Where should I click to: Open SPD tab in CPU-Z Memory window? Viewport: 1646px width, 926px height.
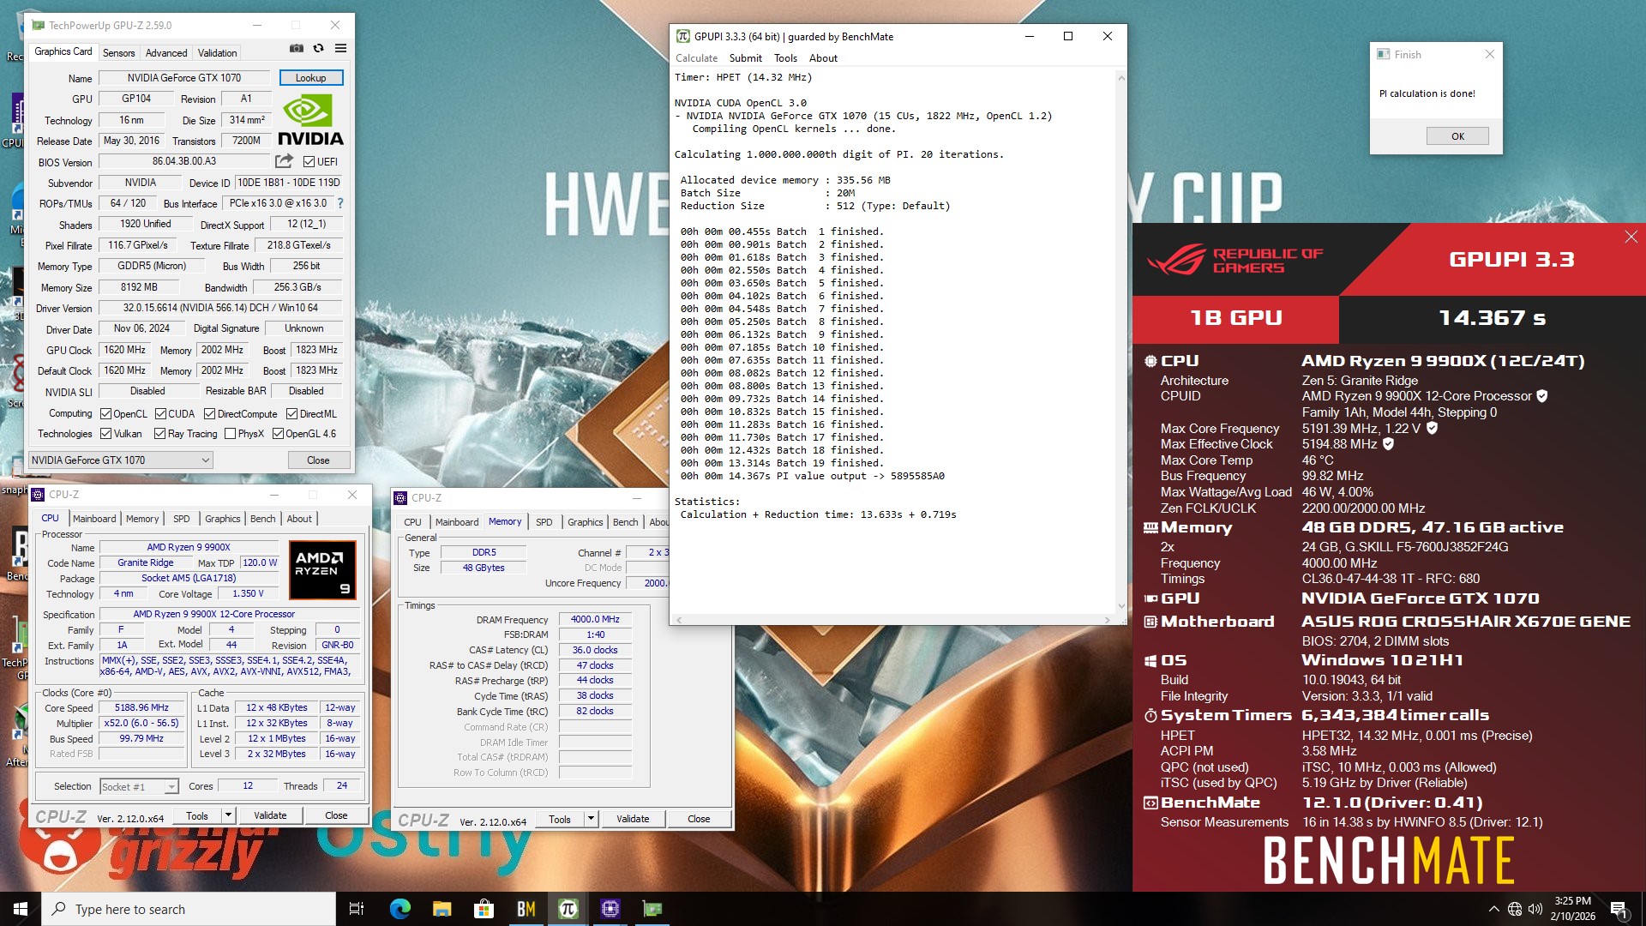[544, 522]
